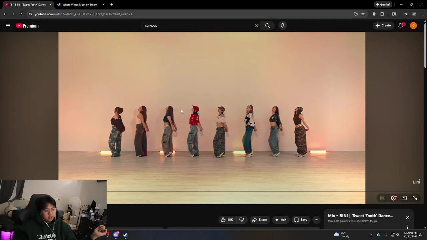Open the Create menu
This screenshot has width=427, height=240.
click(x=383, y=26)
